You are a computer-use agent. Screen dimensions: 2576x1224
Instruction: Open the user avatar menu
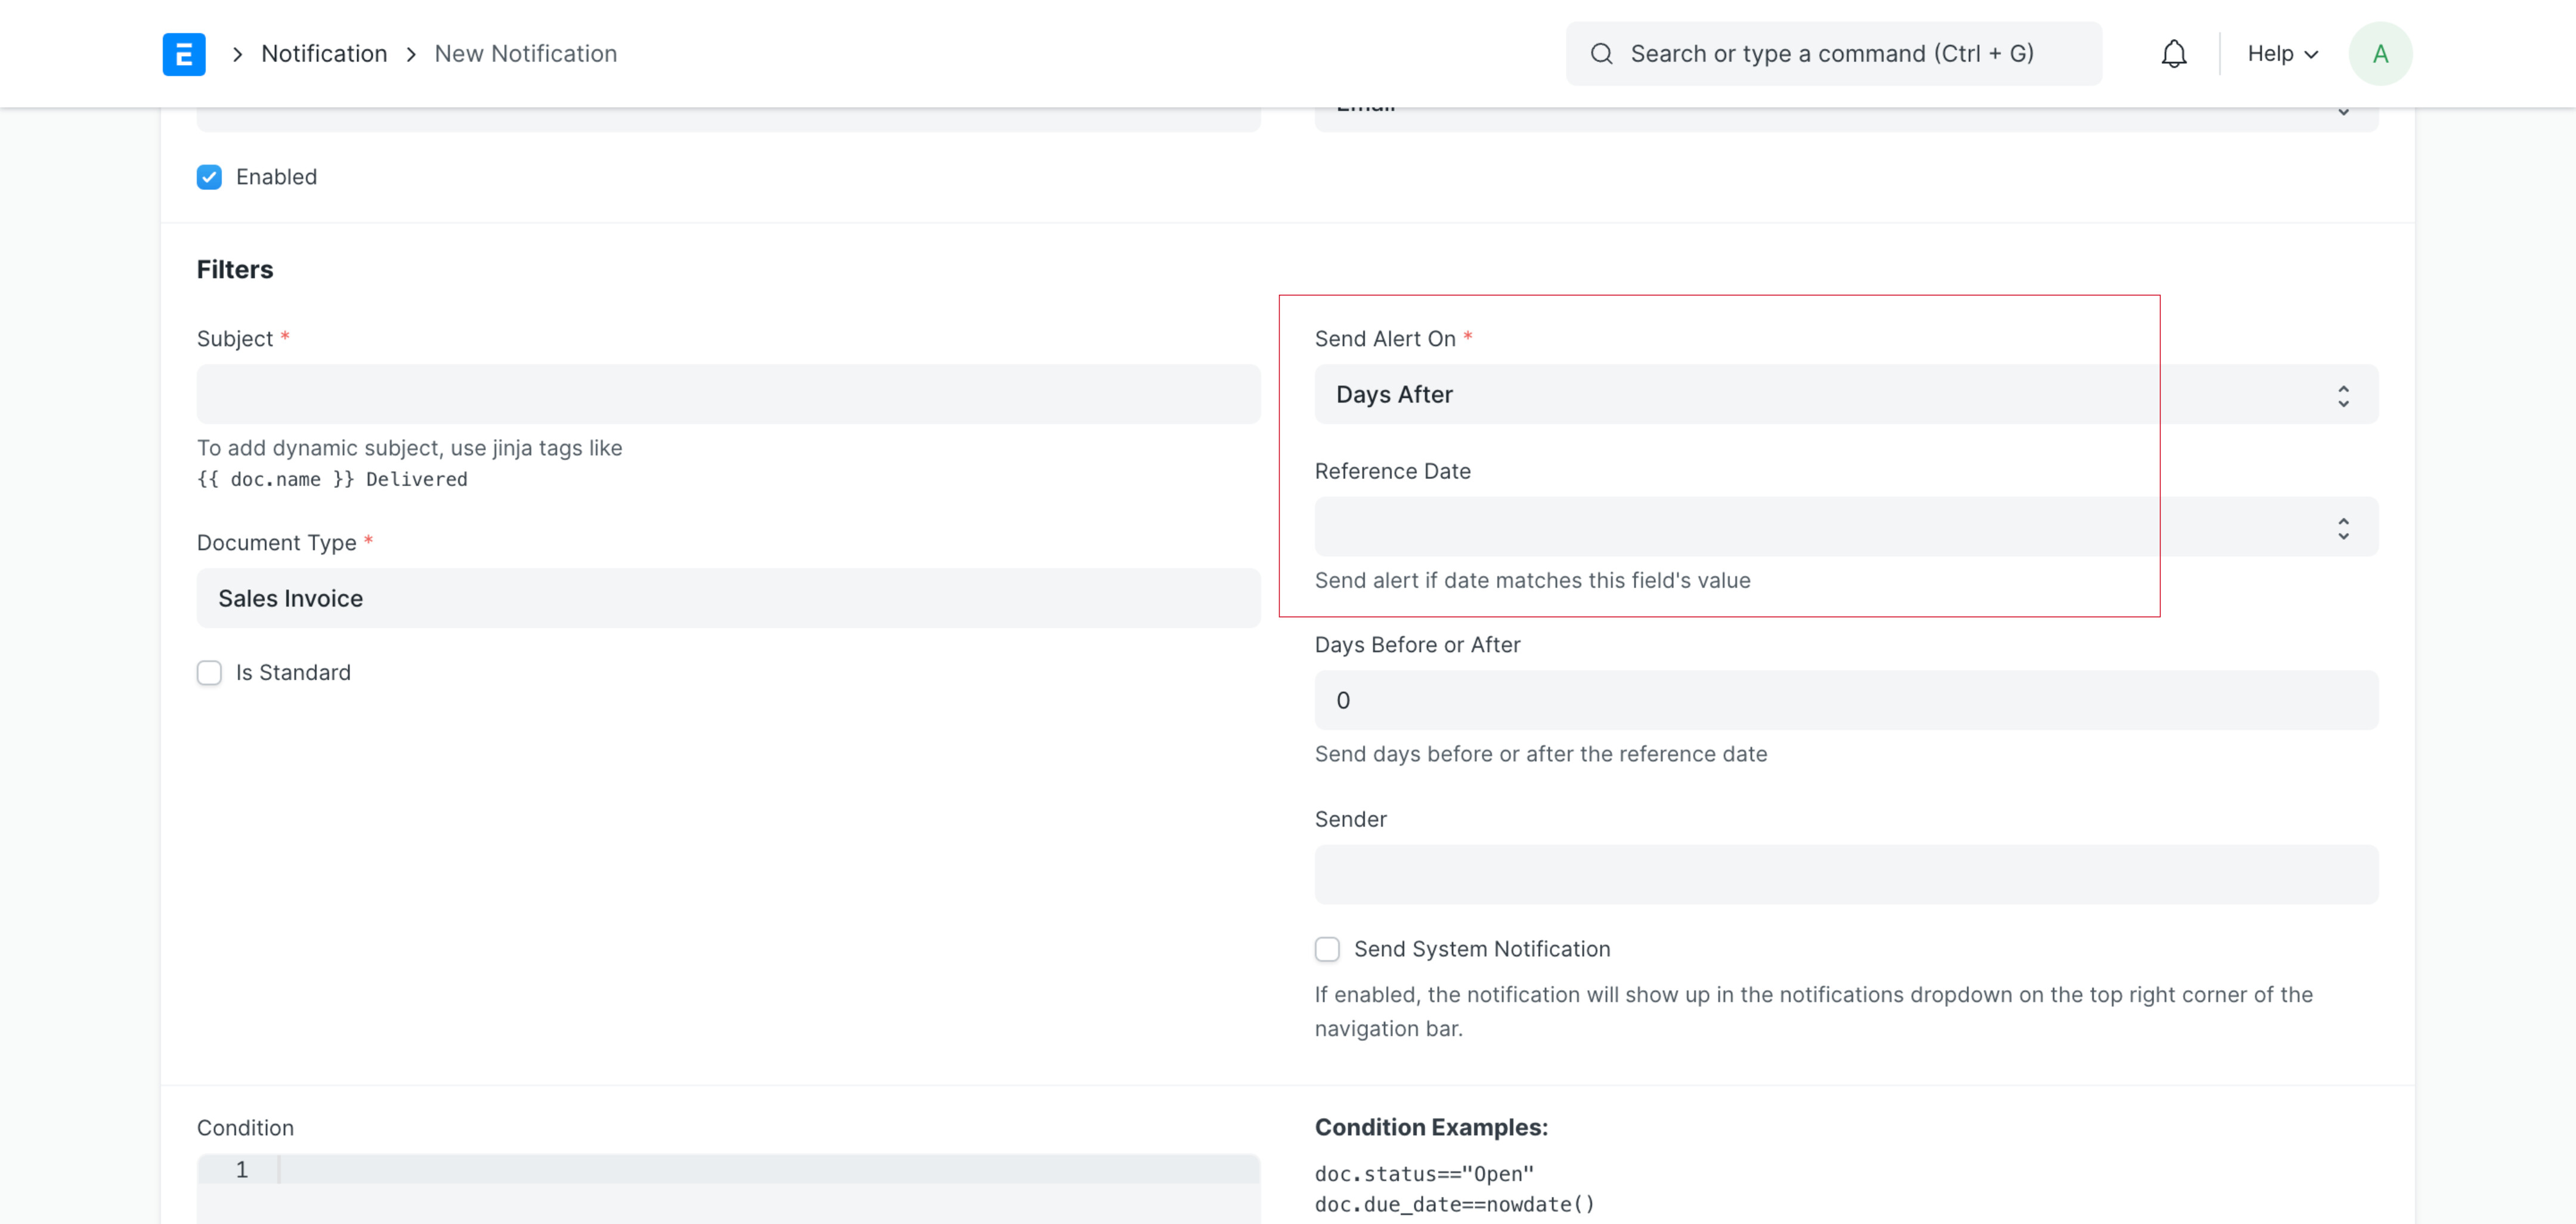pyautogui.click(x=2380, y=53)
